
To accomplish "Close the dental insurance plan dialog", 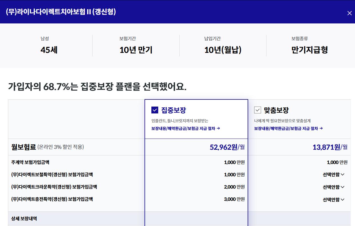I will (349, 13).
